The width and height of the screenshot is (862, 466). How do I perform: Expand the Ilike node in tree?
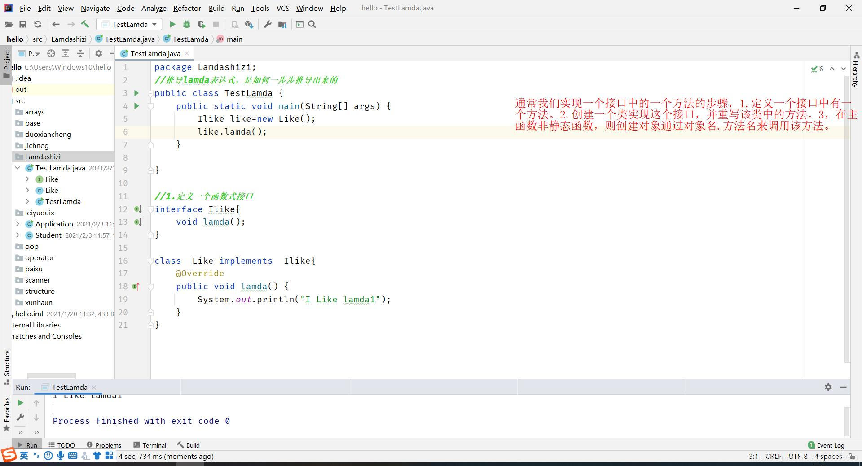pos(27,179)
